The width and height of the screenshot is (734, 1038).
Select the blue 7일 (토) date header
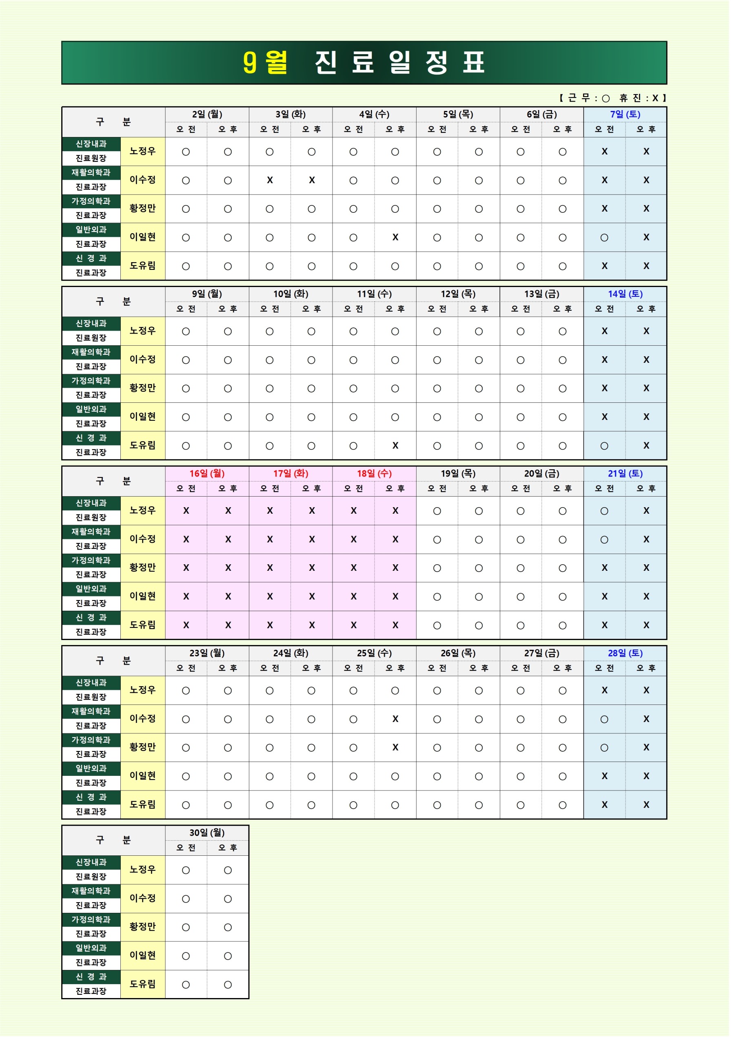click(x=625, y=115)
